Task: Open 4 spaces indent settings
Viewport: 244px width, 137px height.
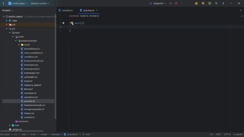Action: (x=238, y=134)
